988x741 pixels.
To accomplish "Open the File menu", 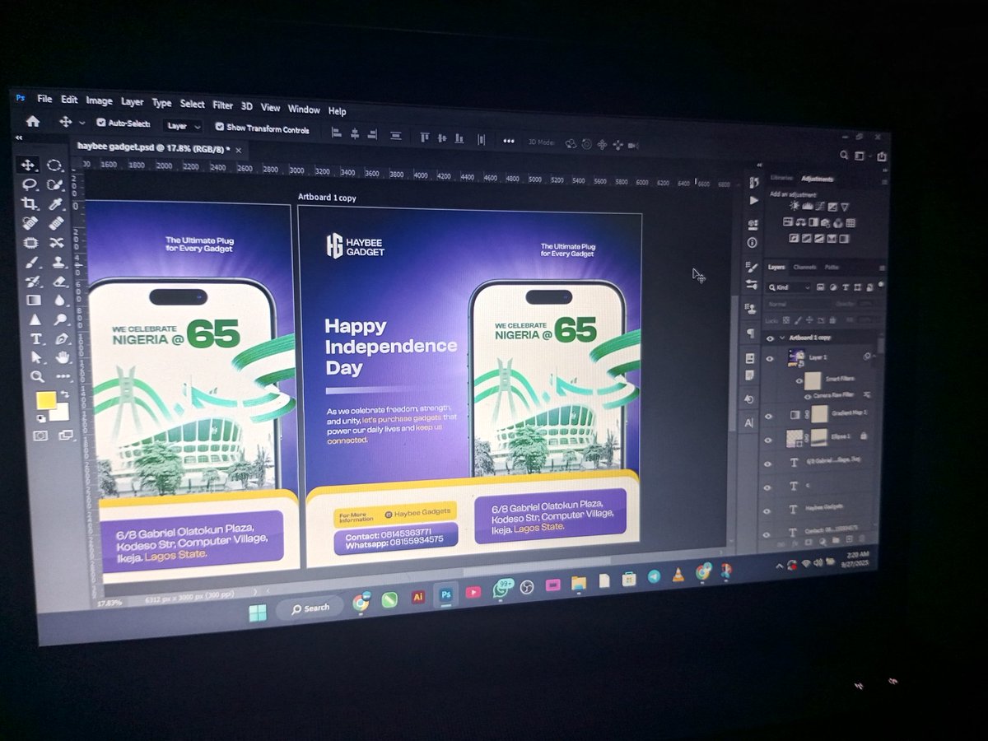I will [x=44, y=99].
